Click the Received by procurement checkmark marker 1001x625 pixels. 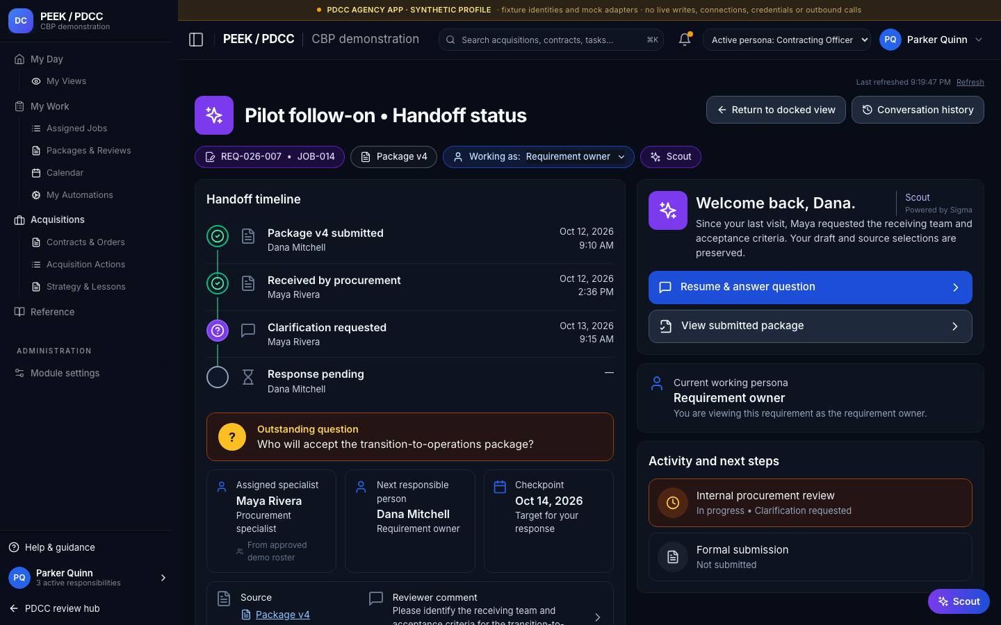pyautogui.click(x=218, y=283)
